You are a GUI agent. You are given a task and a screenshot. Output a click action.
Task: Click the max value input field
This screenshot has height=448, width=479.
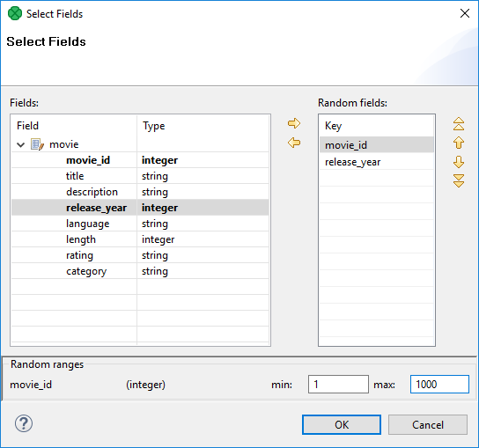(x=439, y=384)
